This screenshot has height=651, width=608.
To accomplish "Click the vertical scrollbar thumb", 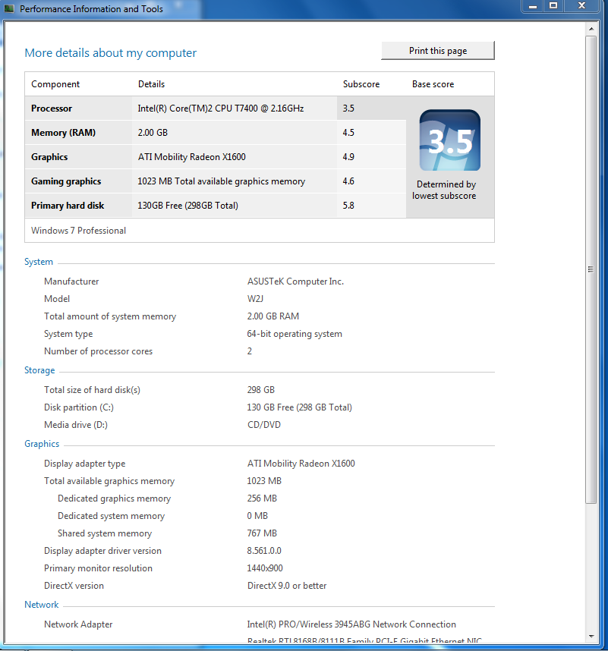I will tap(591, 269).
